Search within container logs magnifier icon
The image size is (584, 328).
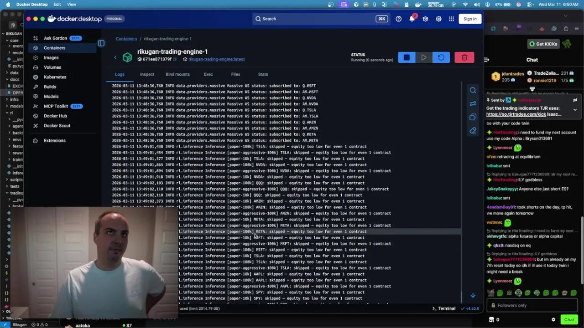473,90
